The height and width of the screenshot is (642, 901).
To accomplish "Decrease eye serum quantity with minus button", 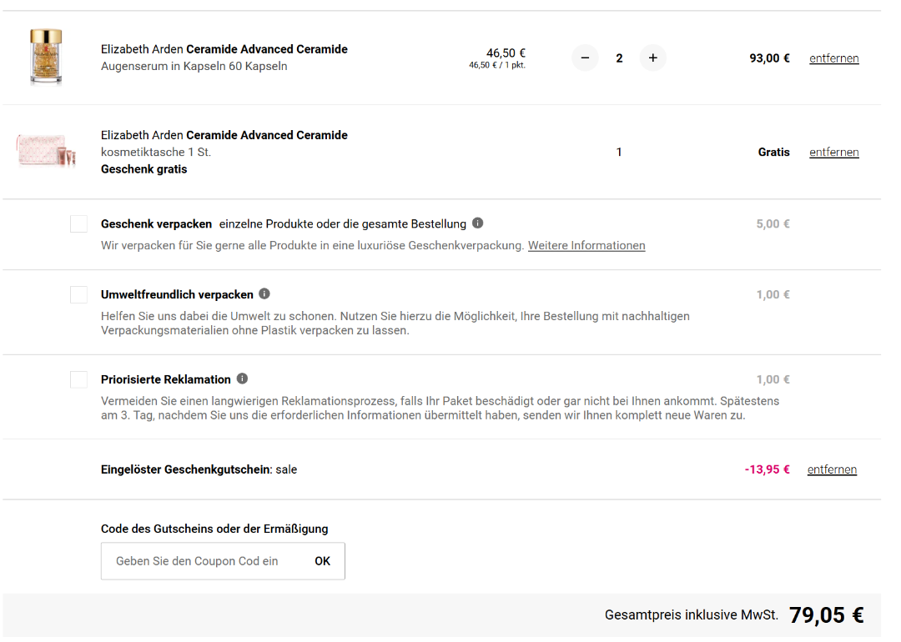I will (585, 58).
